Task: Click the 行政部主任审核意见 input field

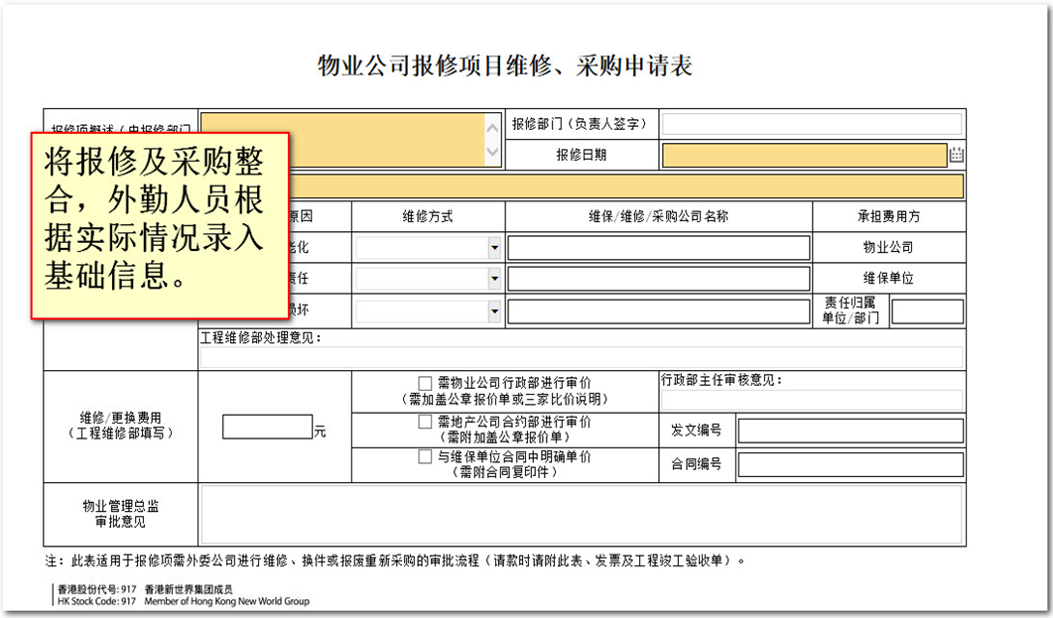Action: click(x=812, y=400)
